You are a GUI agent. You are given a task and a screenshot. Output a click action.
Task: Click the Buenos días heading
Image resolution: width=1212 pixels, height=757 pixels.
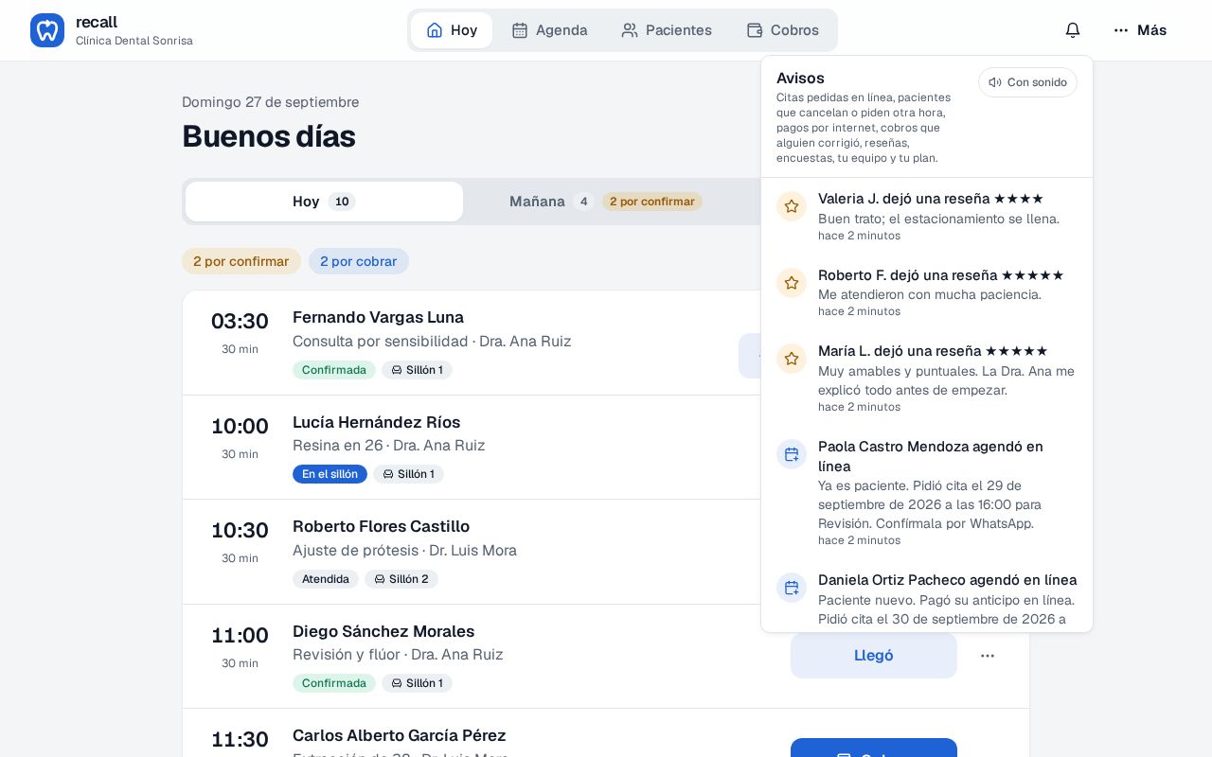coord(269,136)
